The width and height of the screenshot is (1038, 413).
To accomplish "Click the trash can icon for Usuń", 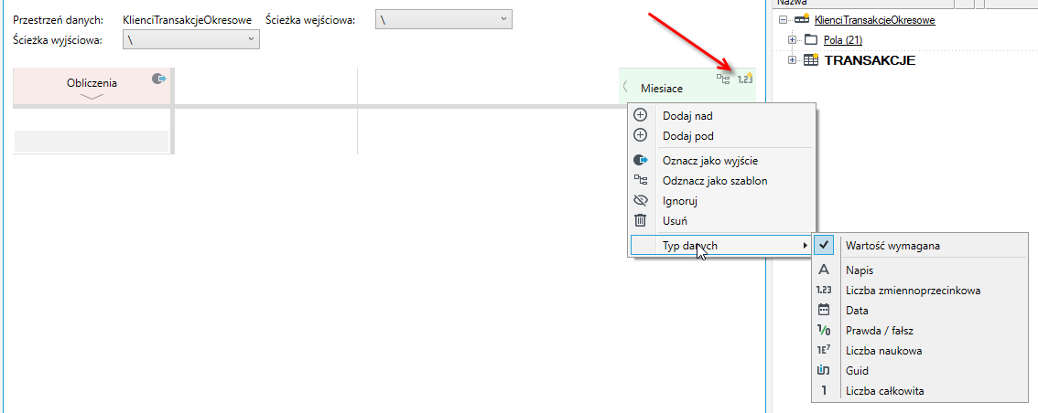I will click(x=640, y=221).
